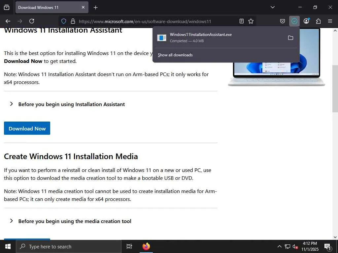This screenshot has width=338, height=253.
Task: Click the Installation Assistant Download Now button
Action: 27,128
